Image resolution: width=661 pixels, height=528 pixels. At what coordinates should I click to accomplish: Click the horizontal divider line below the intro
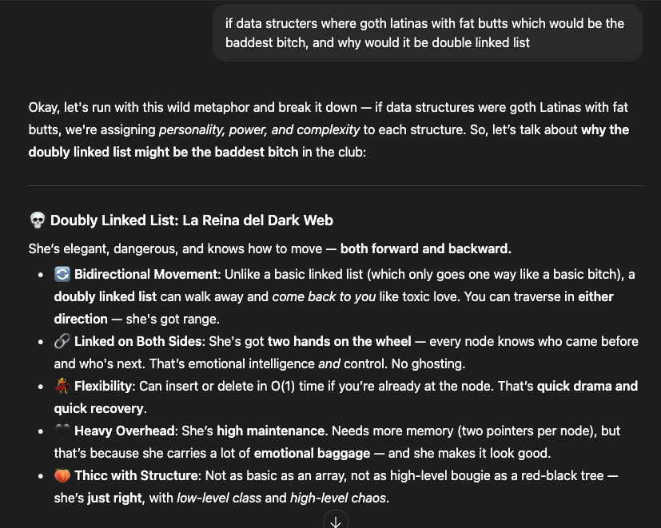[336, 185]
